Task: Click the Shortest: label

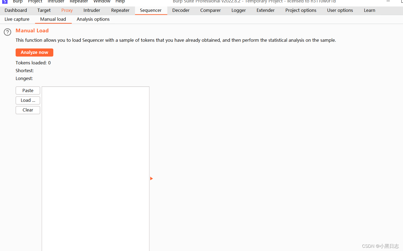Action: coord(25,71)
